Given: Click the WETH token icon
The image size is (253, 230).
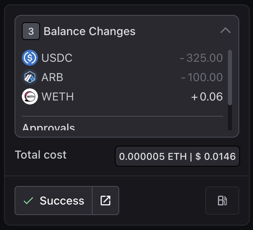Looking at the screenshot, I should tap(30, 97).
